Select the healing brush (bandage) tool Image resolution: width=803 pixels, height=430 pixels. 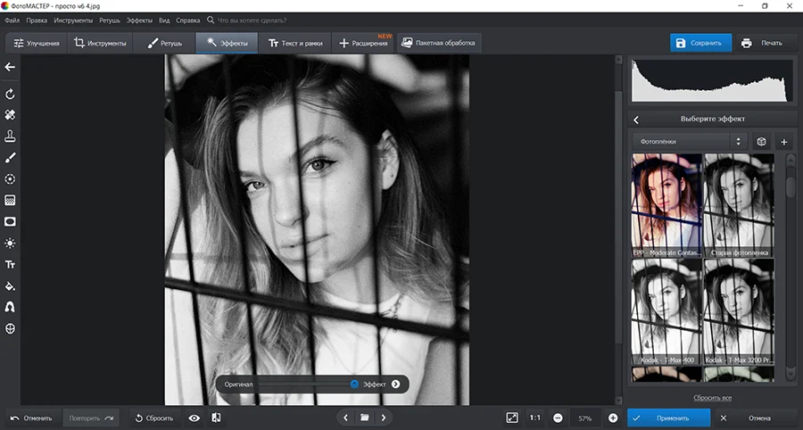pos(11,115)
